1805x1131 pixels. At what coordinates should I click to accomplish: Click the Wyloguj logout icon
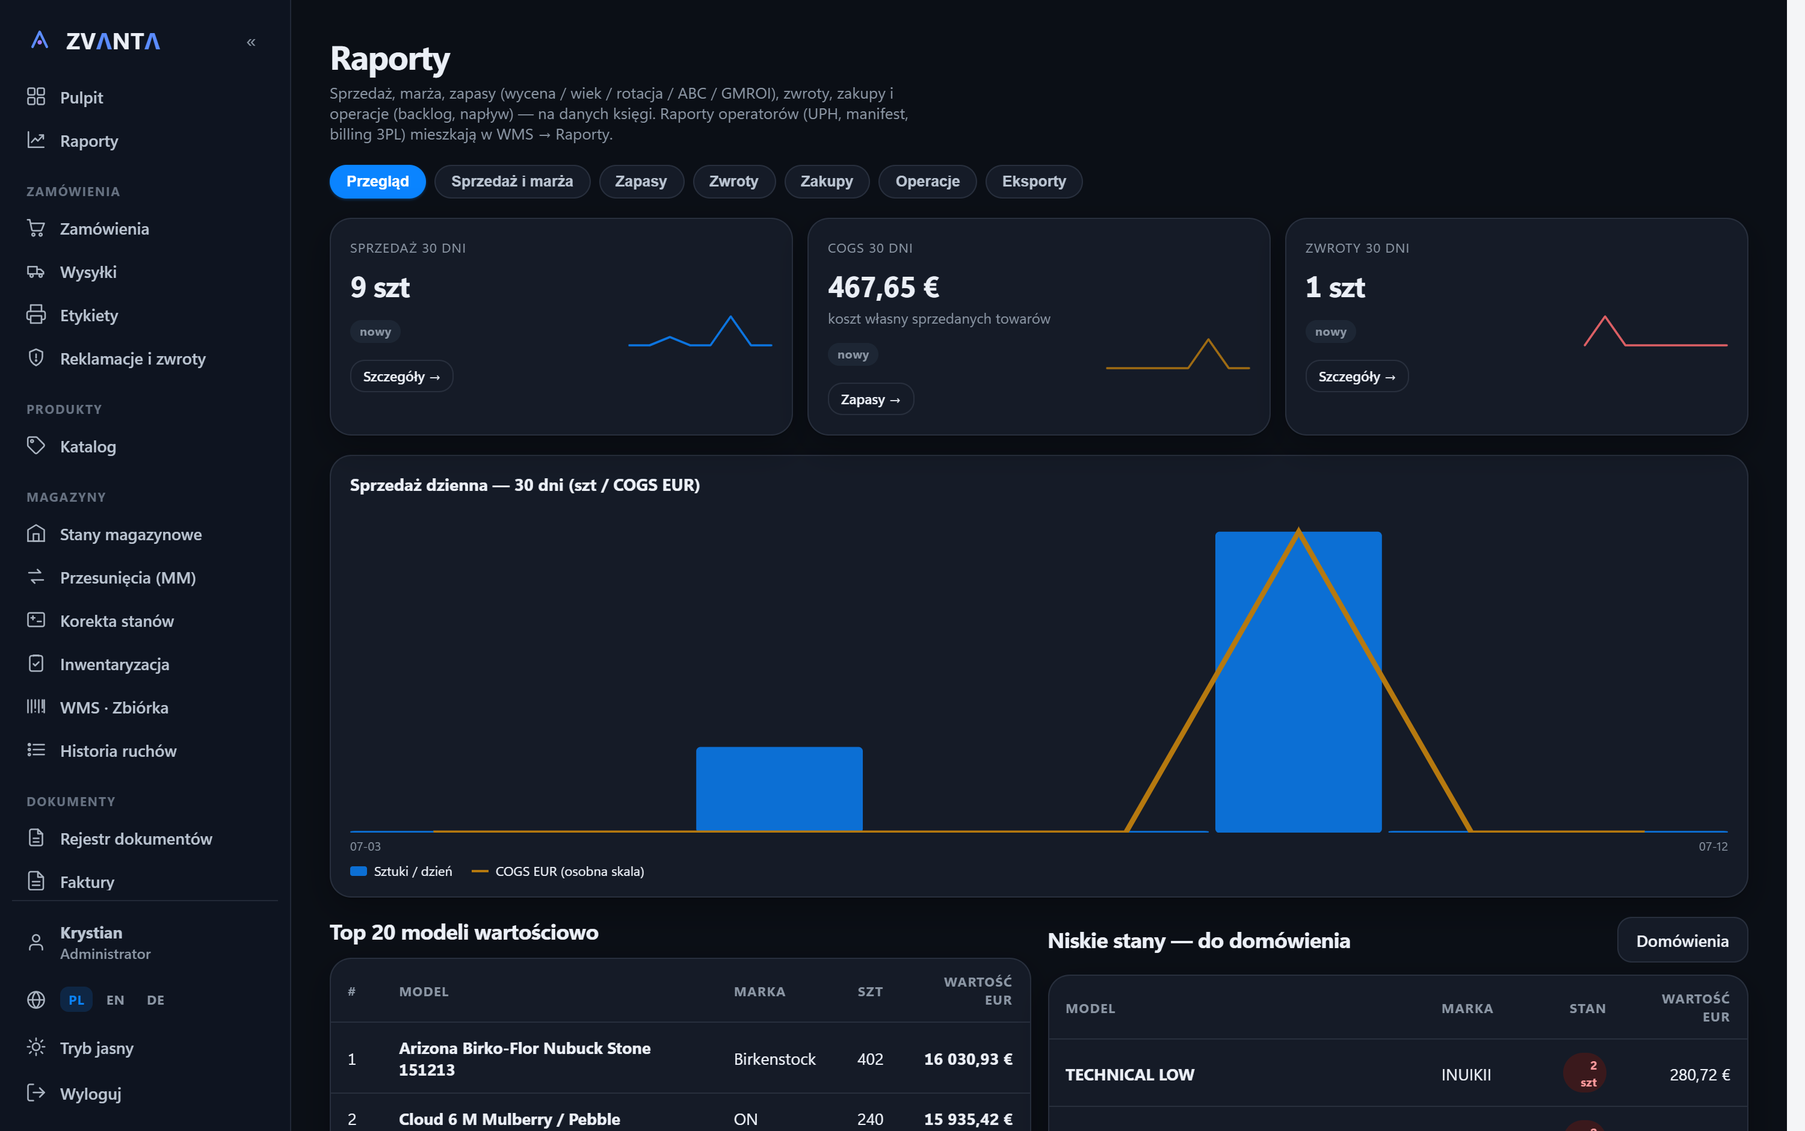36,1093
